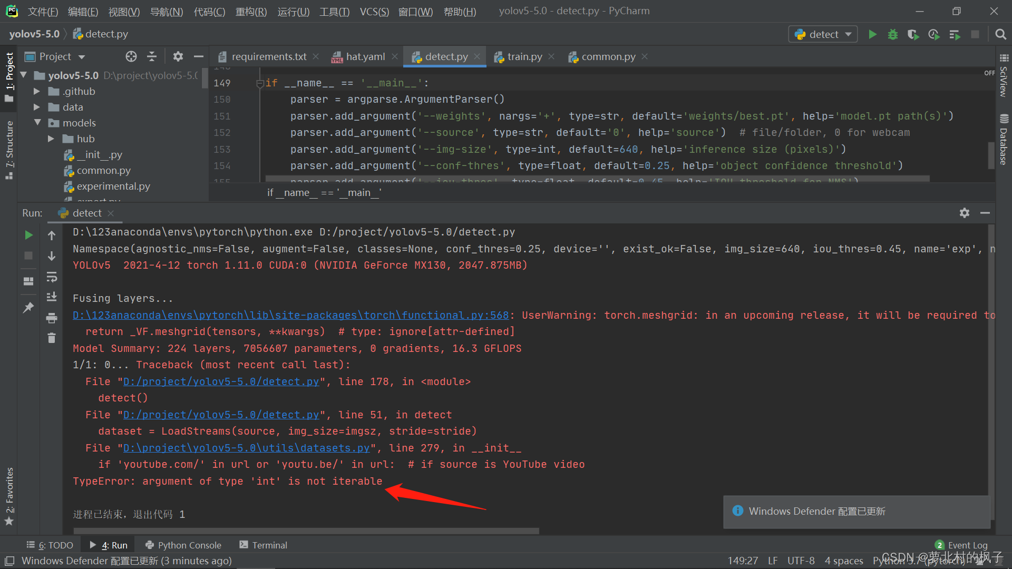Click the Debug bug icon in the toolbar
The height and width of the screenshot is (569, 1012).
click(x=892, y=34)
